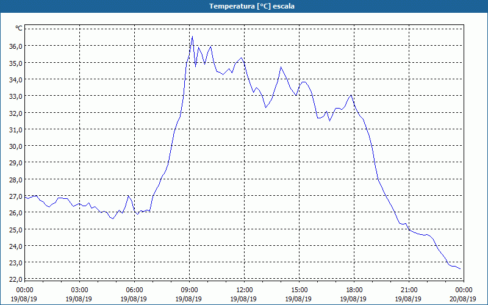This screenshot has height=305, width=488.
Task: Click the 09:00 time label
Action: click(189, 290)
